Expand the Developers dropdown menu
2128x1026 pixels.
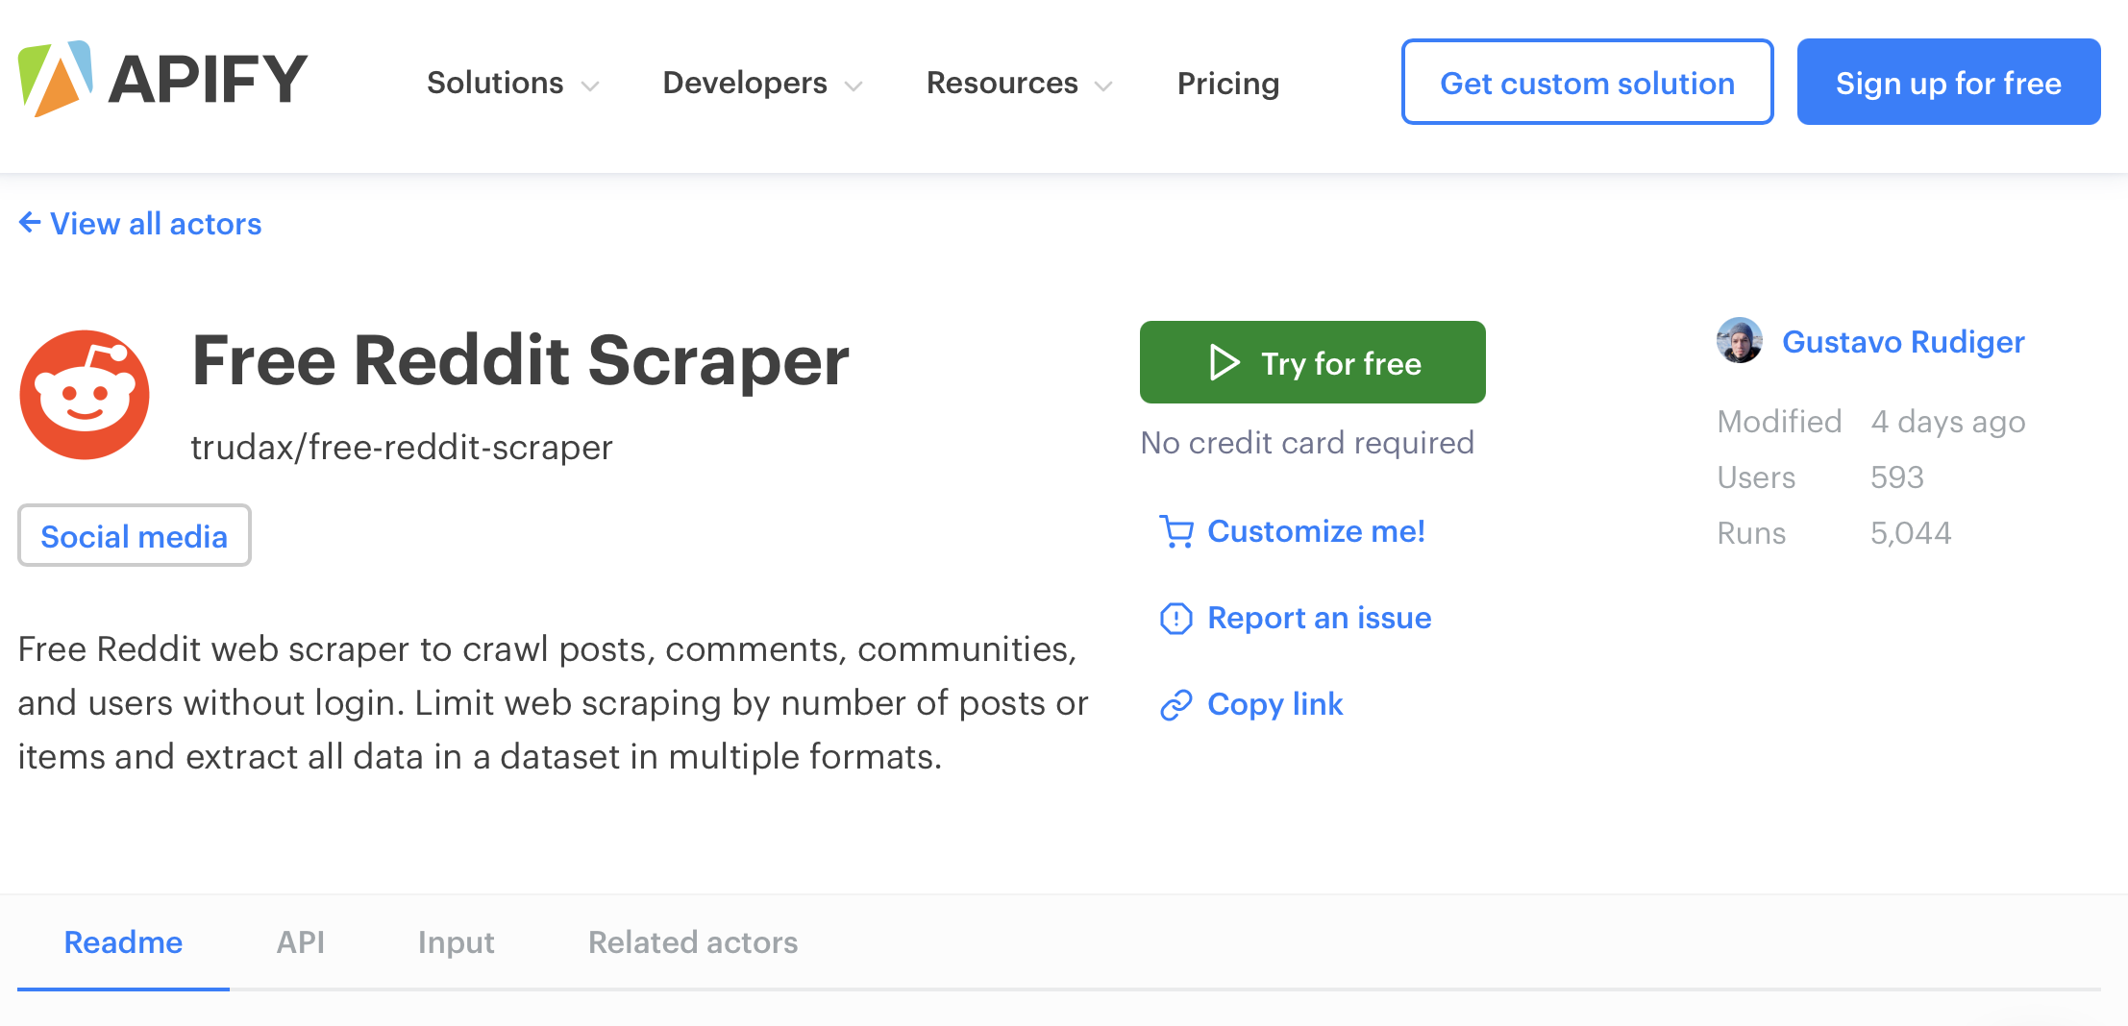[x=763, y=84]
